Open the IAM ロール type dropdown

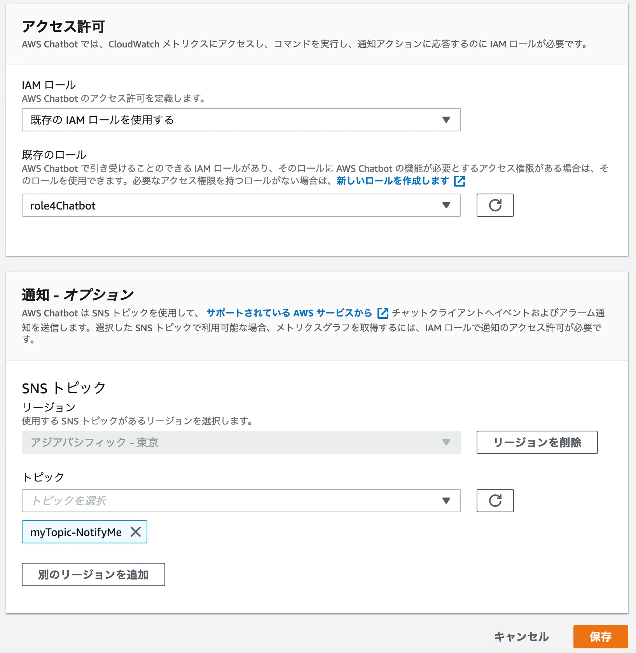241,120
